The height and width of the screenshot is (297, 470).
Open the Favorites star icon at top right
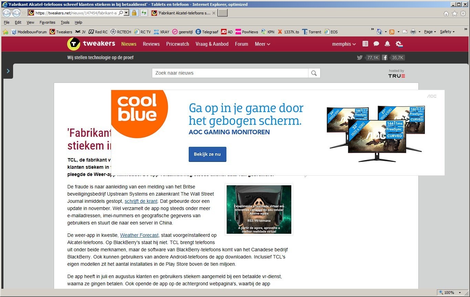click(x=455, y=13)
